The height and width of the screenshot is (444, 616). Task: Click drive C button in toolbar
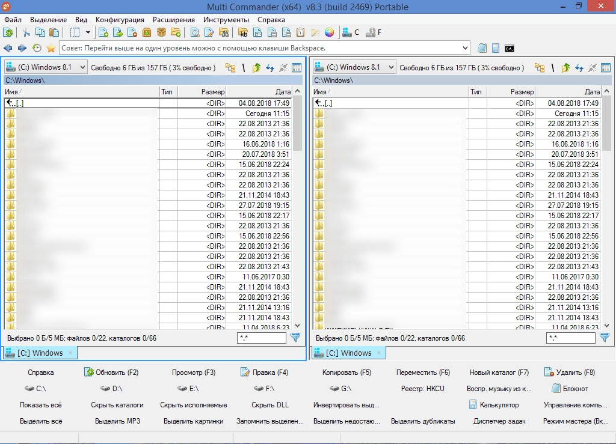pyautogui.click(x=351, y=32)
